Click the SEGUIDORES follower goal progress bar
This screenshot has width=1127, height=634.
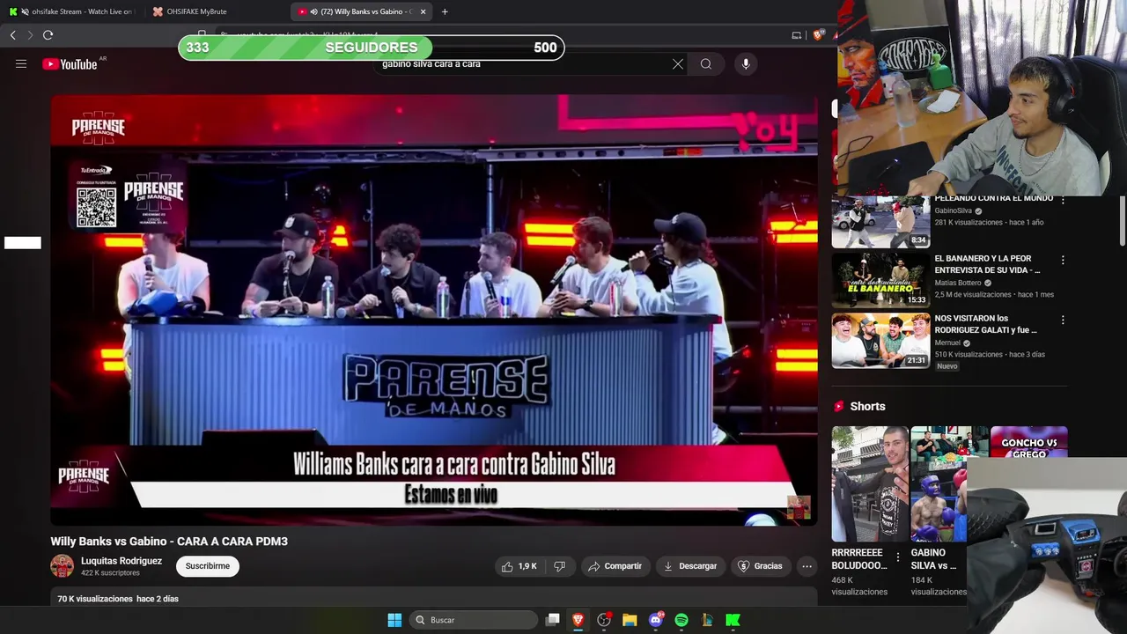pyautogui.click(x=371, y=48)
